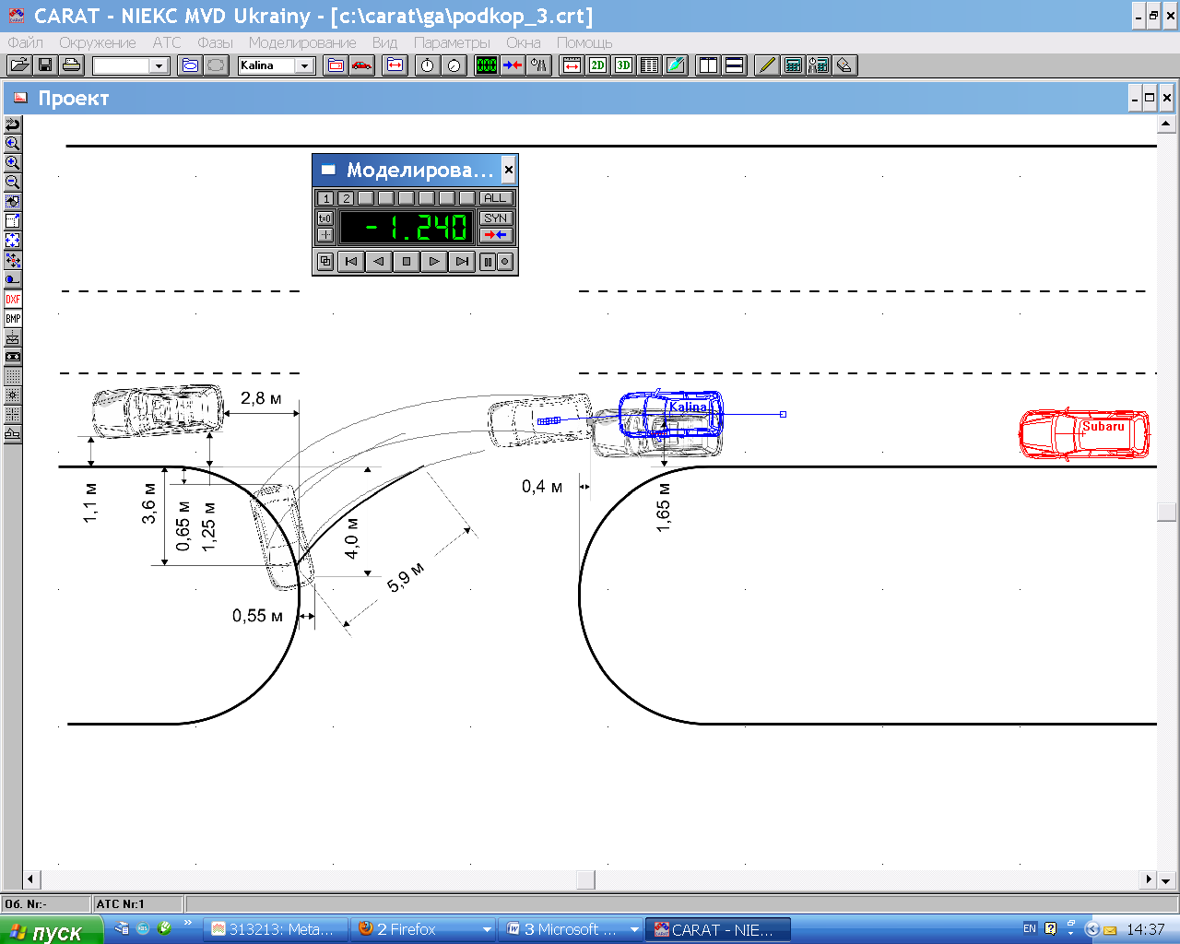1180x944 pixels.
Task: Click the ALL button in simulation panel
Action: point(495,198)
